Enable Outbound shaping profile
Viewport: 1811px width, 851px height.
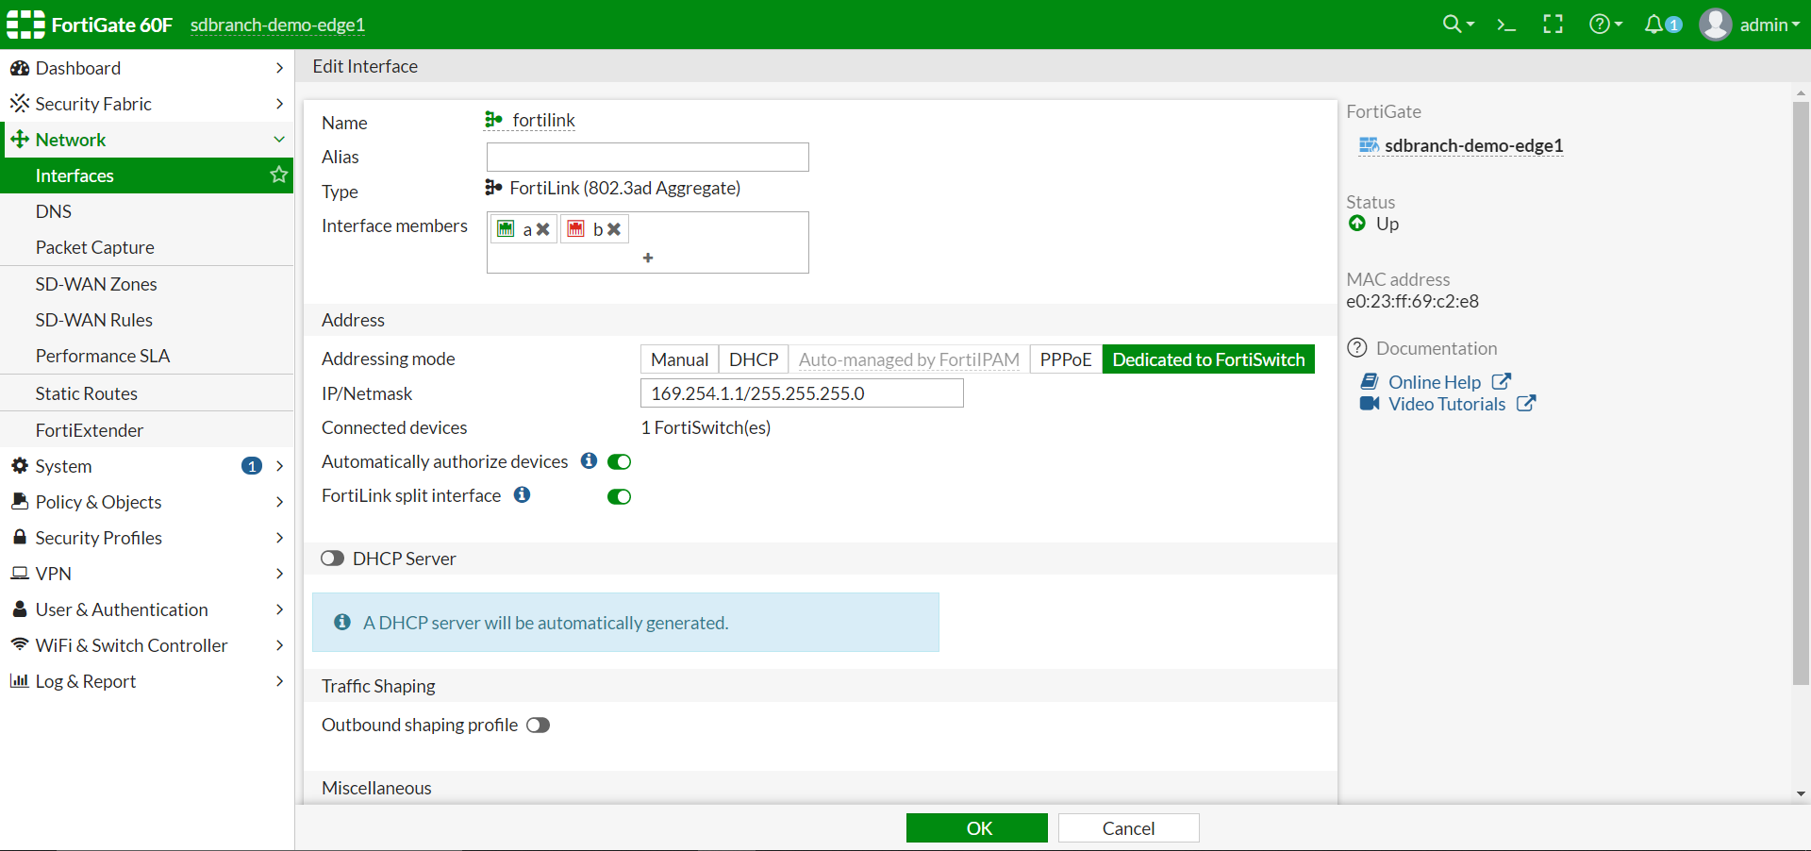538,726
